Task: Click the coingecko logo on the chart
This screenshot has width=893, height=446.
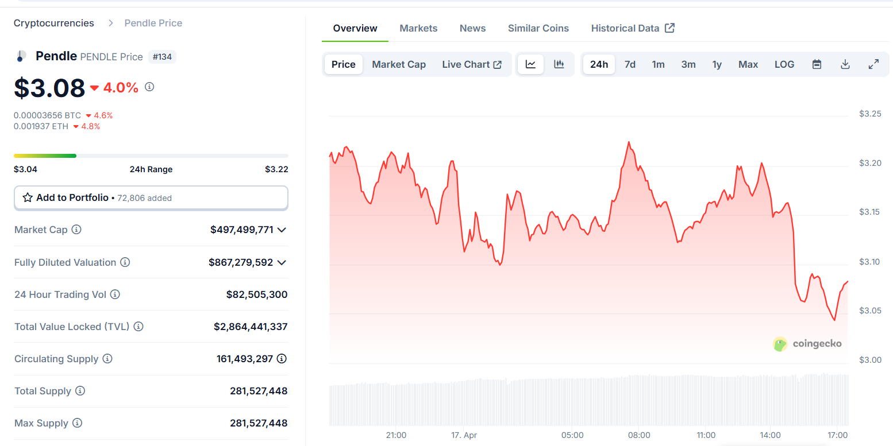Action: coord(807,344)
